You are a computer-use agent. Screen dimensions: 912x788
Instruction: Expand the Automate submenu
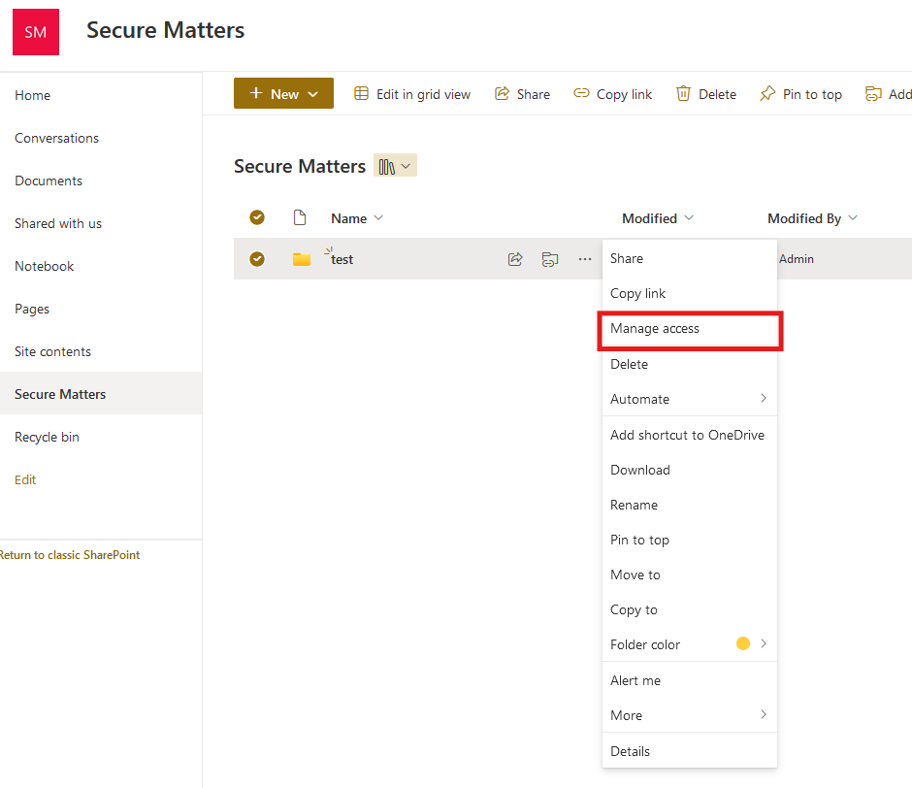(689, 399)
